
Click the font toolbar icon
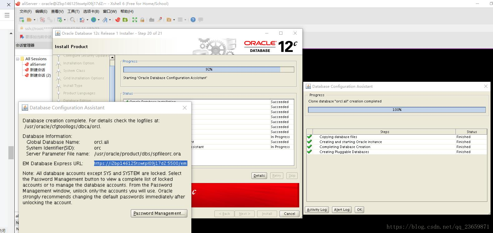pyautogui.click(x=105, y=20)
